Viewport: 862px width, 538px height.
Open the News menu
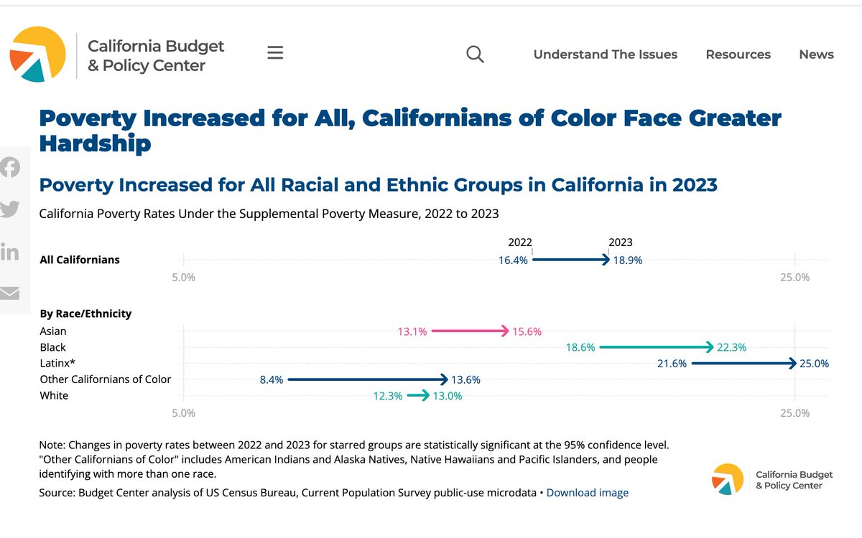(x=816, y=55)
